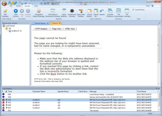Open the document tabs list arrow

click(x=159, y=23)
